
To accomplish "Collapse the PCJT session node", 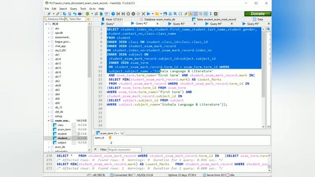I will [46, 24].
